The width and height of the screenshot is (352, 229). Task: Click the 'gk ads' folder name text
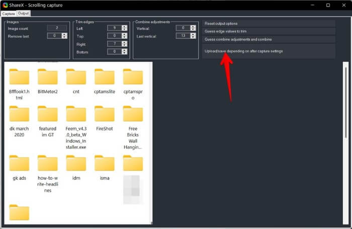tap(19, 178)
